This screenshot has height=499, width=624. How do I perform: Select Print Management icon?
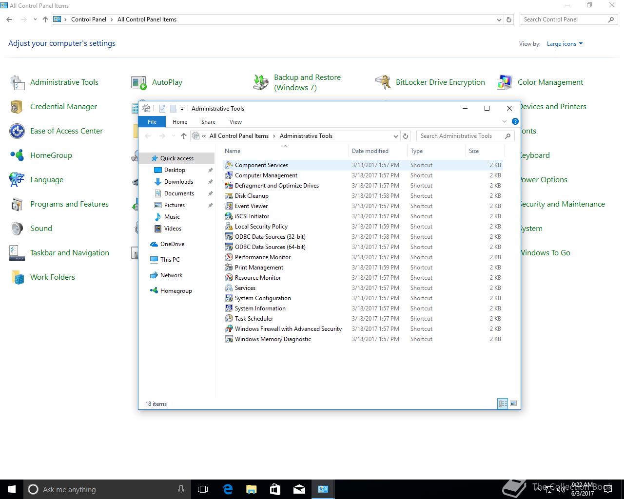pyautogui.click(x=229, y=268)
